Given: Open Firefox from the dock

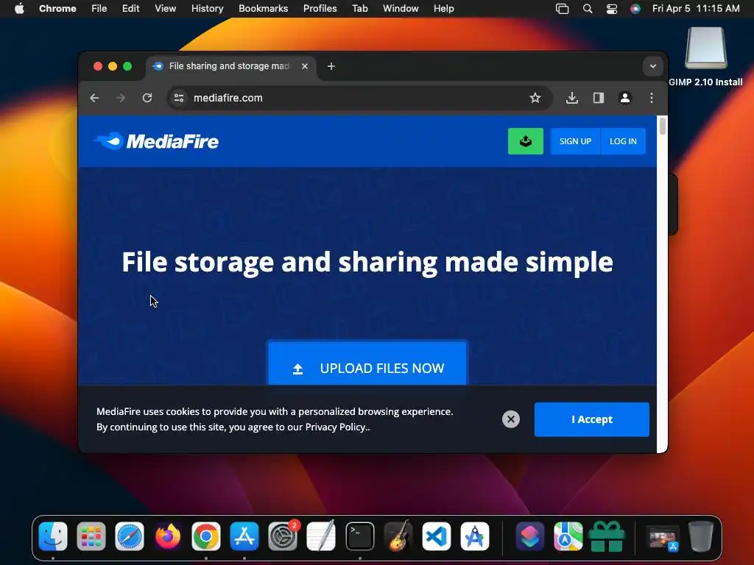Looking at the screenshot, I should click(x=168, y=536).
